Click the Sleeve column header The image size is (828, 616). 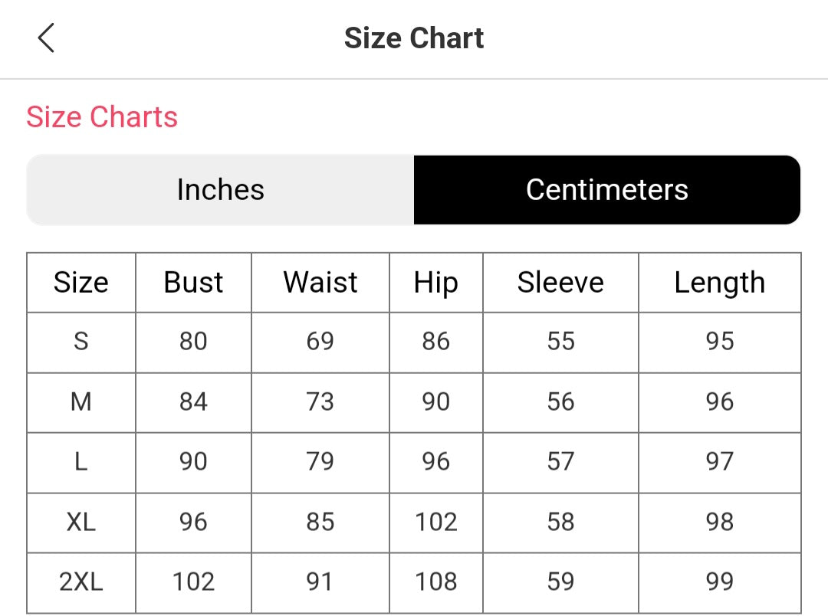[560, 283]
